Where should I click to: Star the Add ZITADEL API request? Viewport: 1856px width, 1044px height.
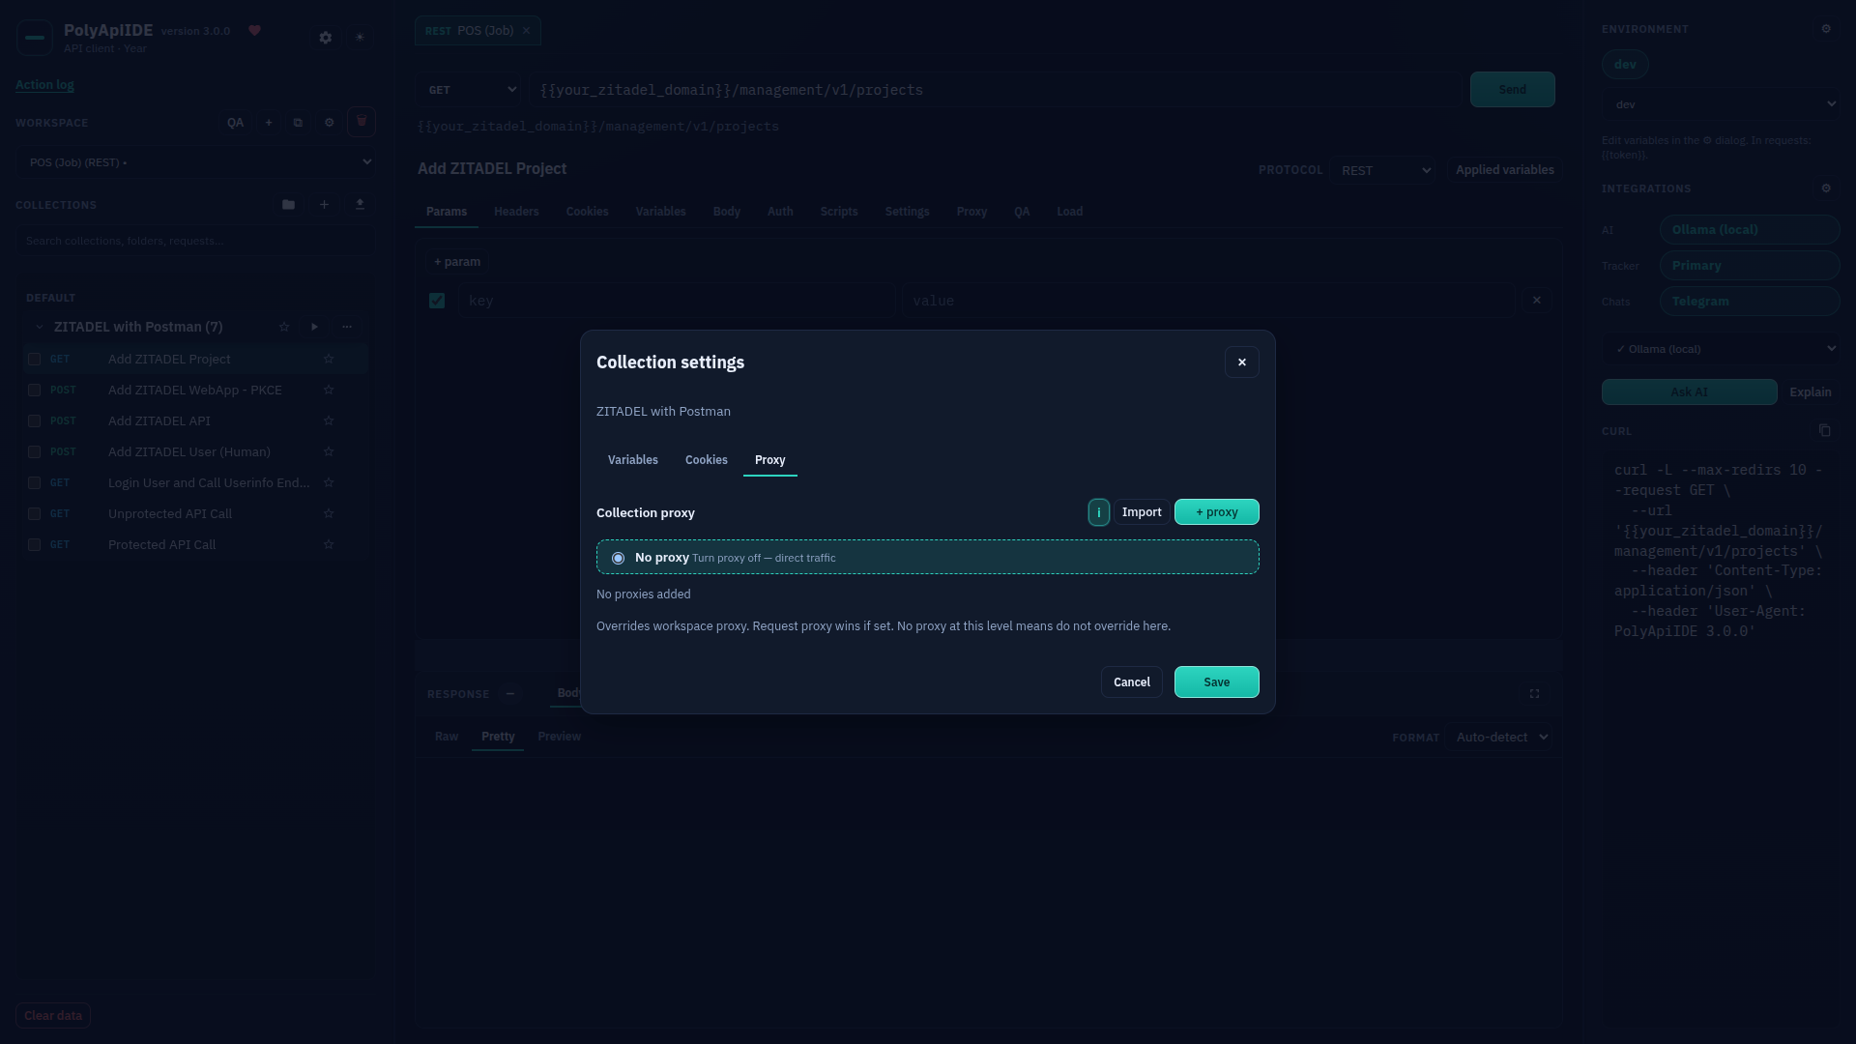[x=329, y=421]
